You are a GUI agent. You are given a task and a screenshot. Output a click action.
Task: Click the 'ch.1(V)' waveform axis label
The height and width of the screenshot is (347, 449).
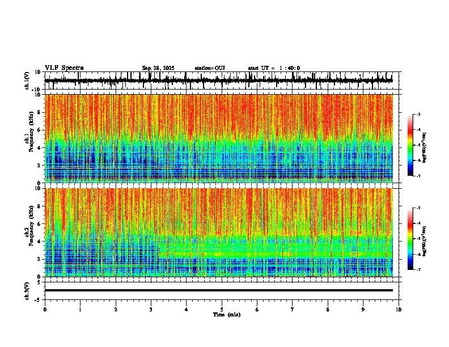click(x=27, y=81)
